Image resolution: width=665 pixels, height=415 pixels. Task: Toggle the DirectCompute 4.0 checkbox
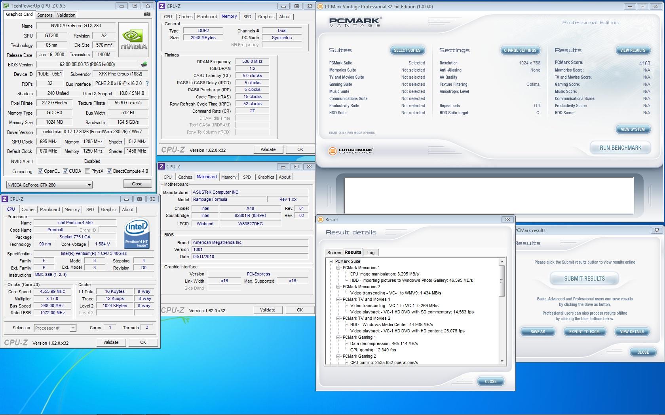(x=109, y=171)
